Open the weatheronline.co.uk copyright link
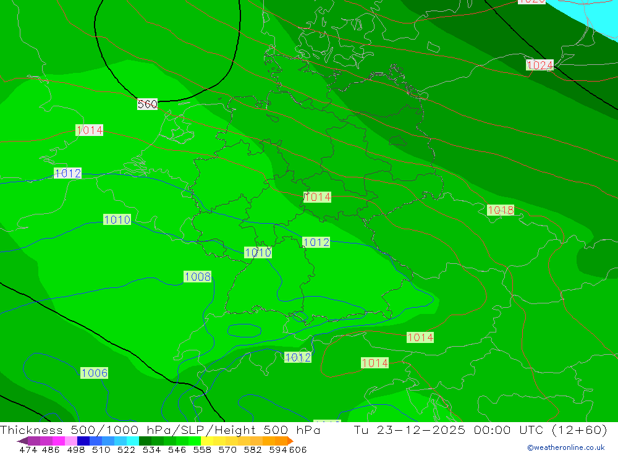Image resolution: width=618 pixels, height=453 pixels. (x=566, y=447)
